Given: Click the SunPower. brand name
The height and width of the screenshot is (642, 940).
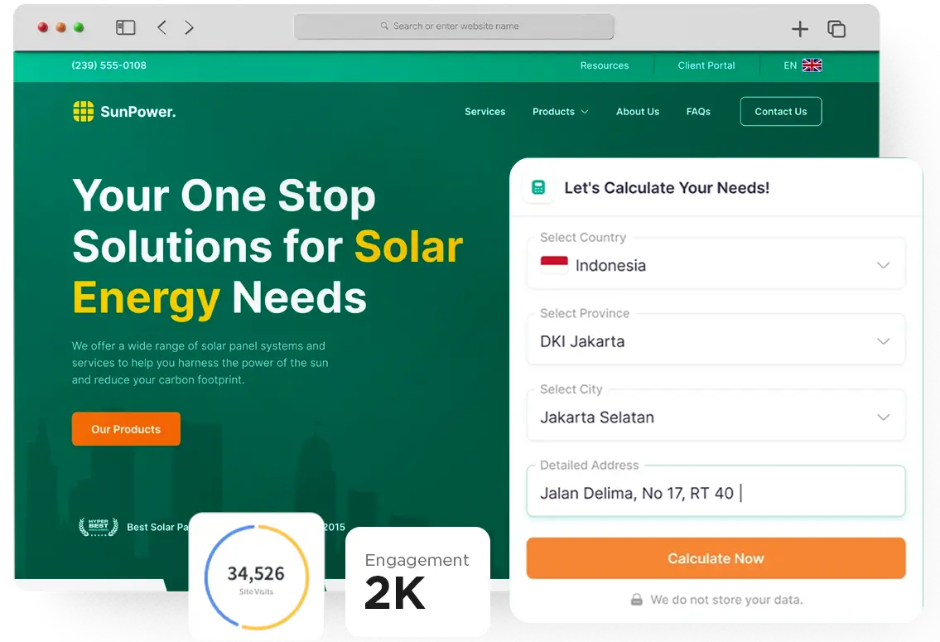Looking at the screenshot, I should [x=137, y=112].
